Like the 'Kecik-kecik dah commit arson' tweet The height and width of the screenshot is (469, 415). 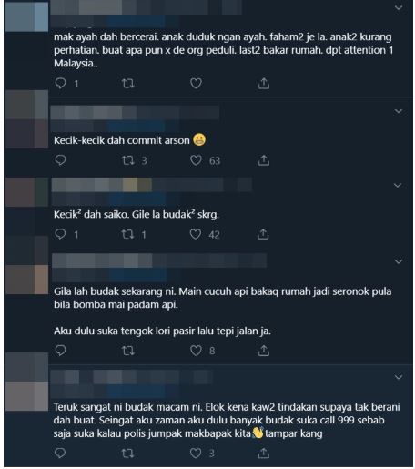[196, 160]
